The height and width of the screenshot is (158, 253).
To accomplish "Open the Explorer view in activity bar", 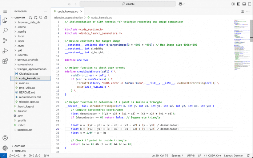I will point(5,20).
